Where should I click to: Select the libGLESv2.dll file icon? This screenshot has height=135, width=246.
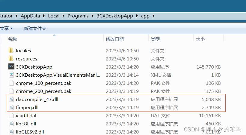point(11,132)
